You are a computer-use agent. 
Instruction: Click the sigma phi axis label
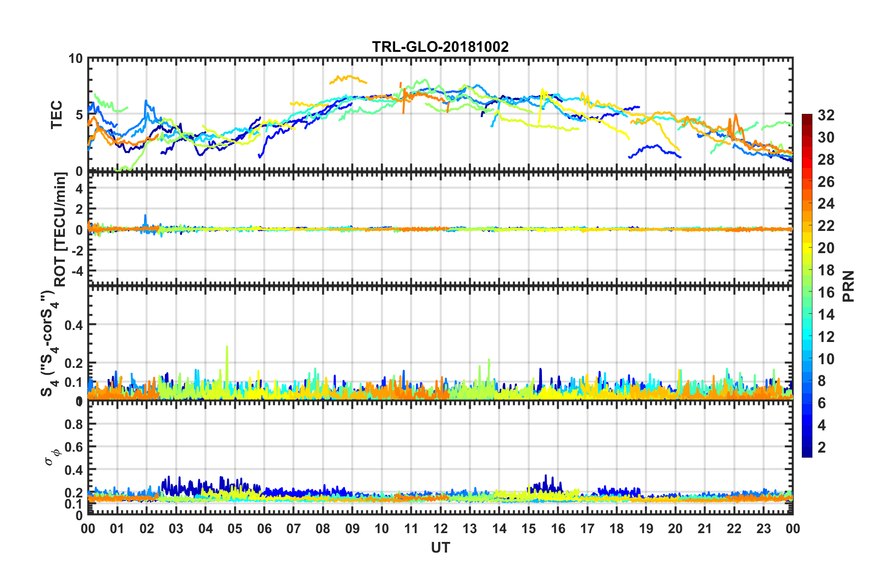(x=52, y=457)
